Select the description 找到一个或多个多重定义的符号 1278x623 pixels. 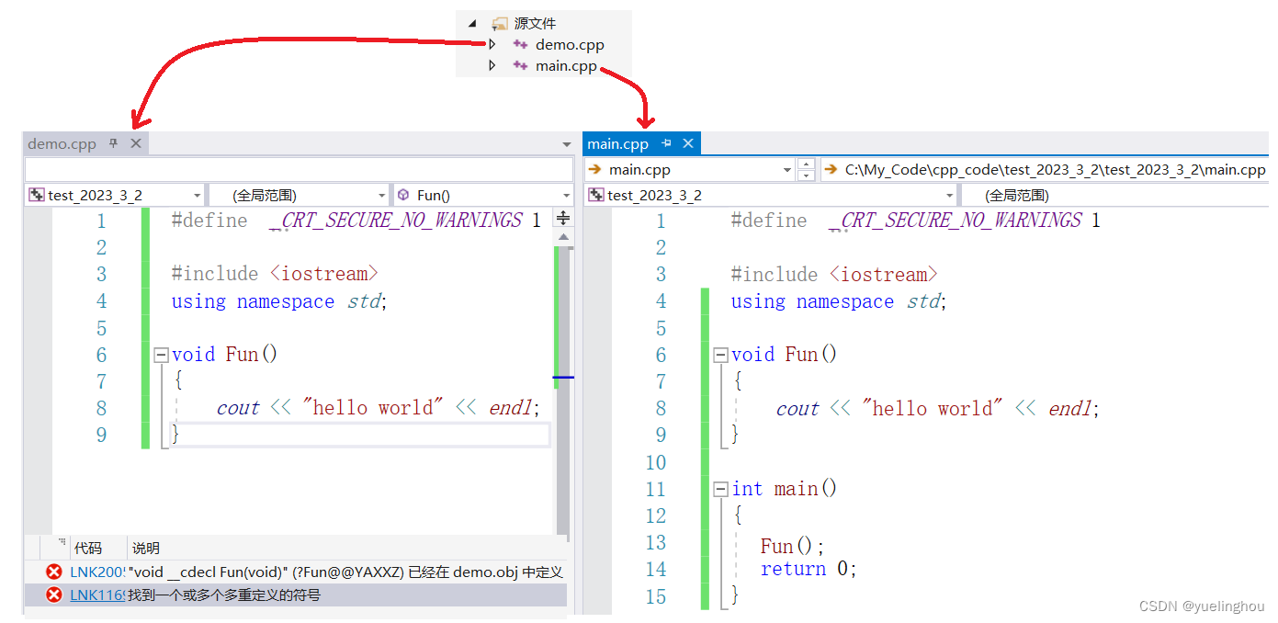click(x=224, y=595)
